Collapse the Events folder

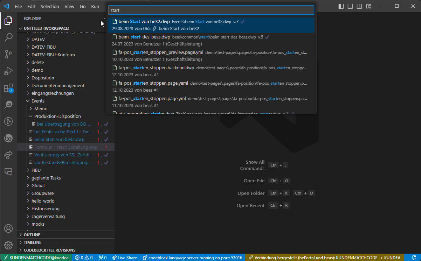38,101
